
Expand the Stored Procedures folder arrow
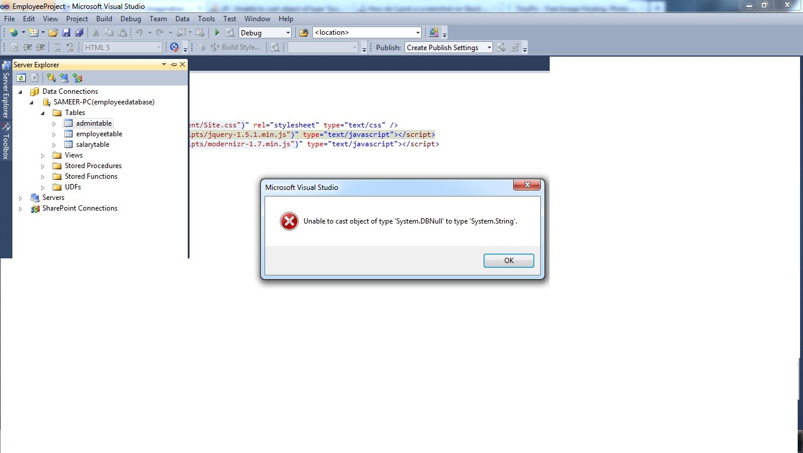43,166
